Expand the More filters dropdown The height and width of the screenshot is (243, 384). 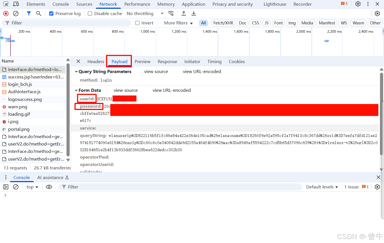click(x=177, y=23)
